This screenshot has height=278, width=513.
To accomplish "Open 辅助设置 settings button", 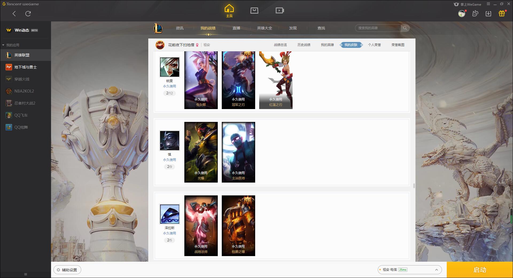I will click(x=67, y=270).
